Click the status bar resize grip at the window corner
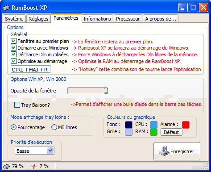 coord(206,167)
